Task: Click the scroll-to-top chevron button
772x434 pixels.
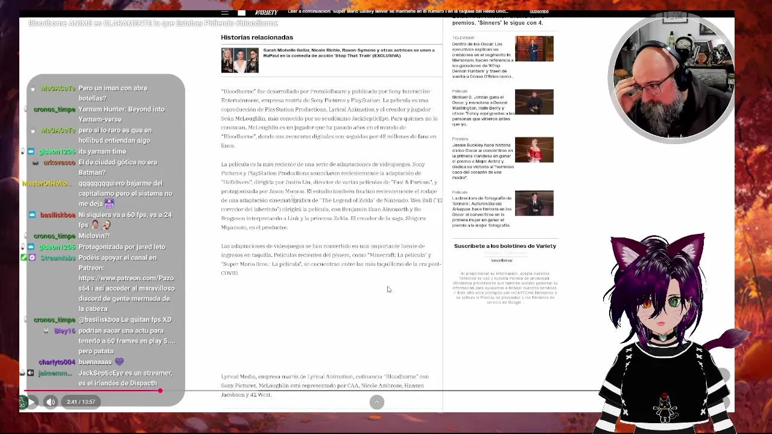Action: pyautogui.click(x=377, y=402)
